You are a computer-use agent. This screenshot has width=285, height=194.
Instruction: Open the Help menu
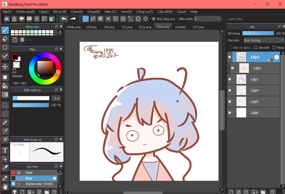194,12
